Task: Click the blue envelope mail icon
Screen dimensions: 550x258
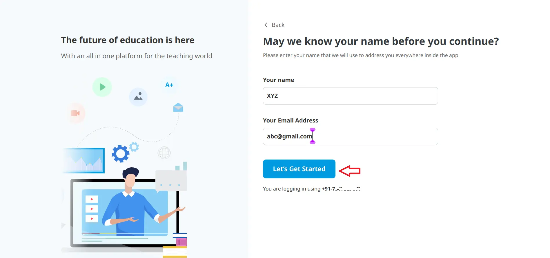Action: [178, 107]
